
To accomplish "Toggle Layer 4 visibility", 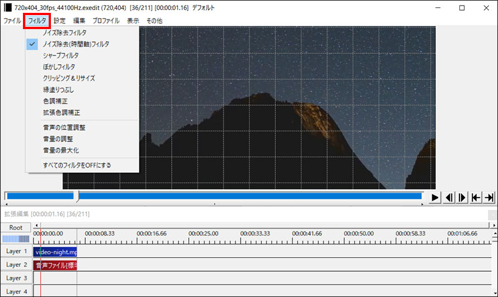I will tap(17, 291).
